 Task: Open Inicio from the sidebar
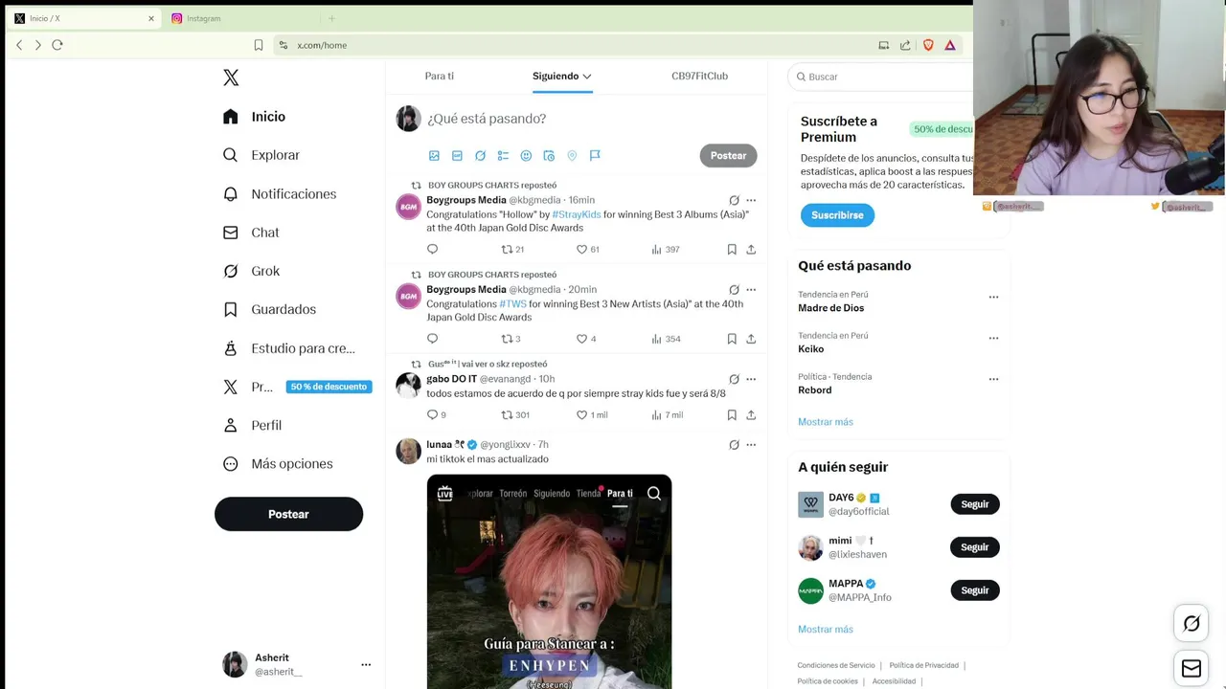(x=254, y=117)
